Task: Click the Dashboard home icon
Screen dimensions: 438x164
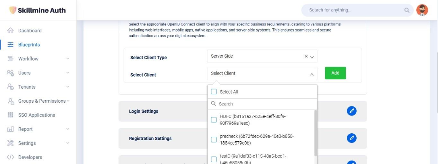Action: click(11, 31)
